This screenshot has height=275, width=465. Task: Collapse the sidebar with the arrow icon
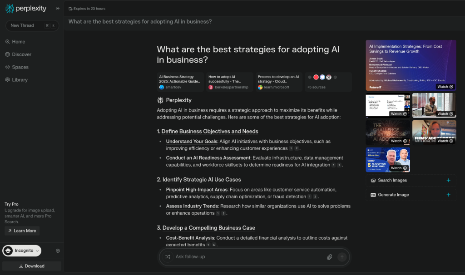tap(58, 9)
